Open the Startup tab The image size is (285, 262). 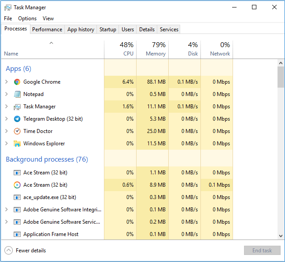108,30
